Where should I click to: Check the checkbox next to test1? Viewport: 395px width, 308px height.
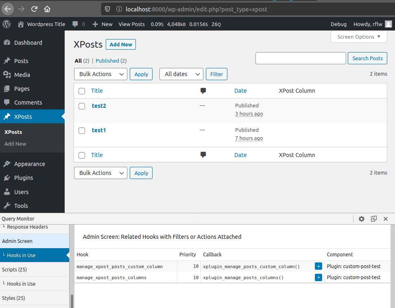point(81,130)
